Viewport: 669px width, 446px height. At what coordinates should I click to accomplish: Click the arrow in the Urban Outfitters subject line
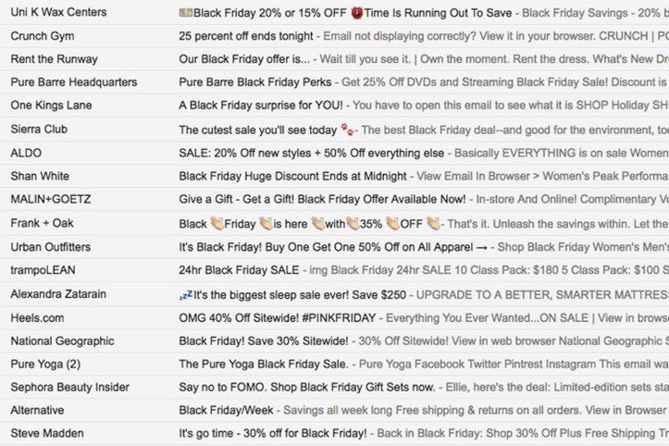[482, 248]
